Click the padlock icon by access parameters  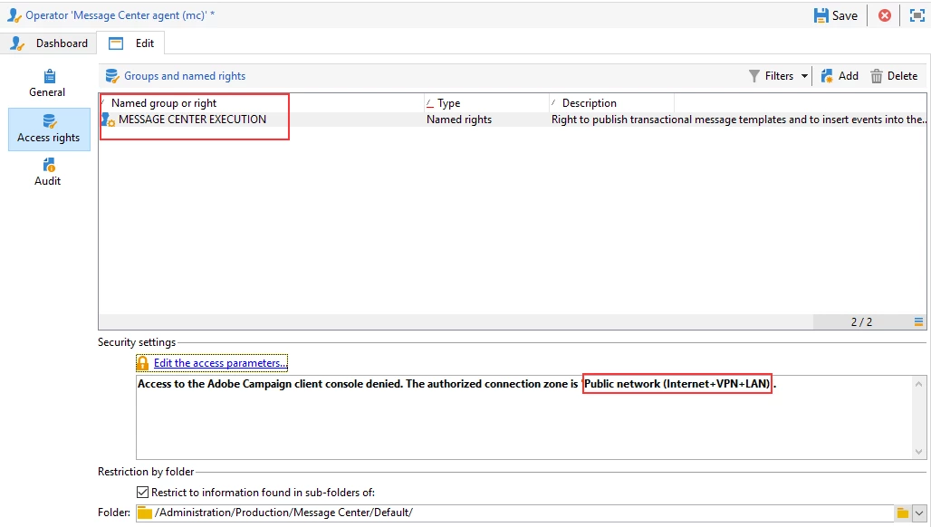142,362
